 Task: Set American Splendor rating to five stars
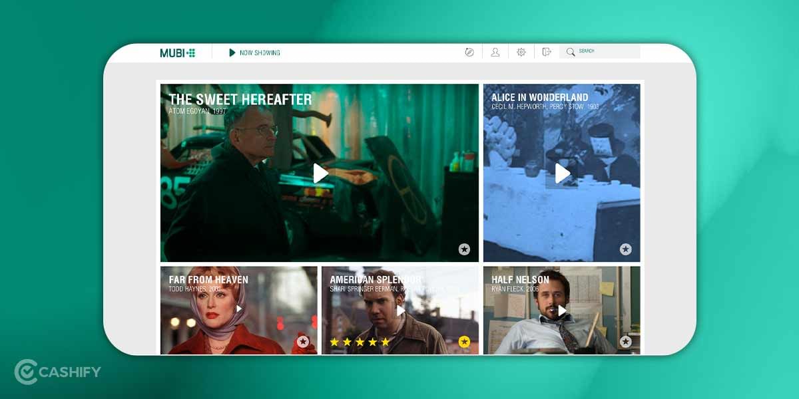[x=385, y=342]
